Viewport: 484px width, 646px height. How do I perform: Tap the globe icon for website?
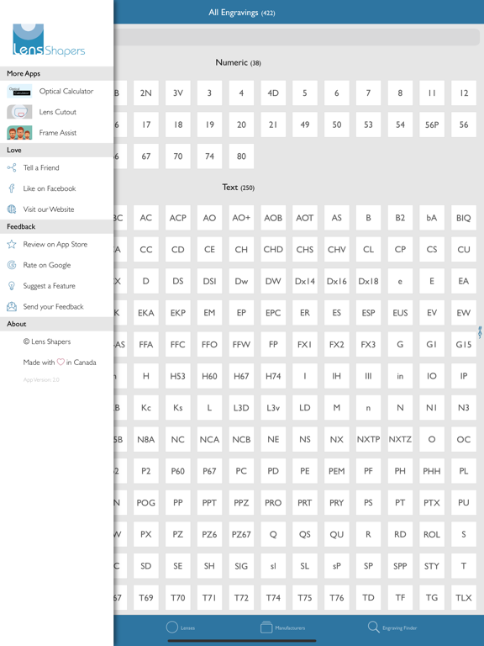pyautogui.click(x=12, y=209)
